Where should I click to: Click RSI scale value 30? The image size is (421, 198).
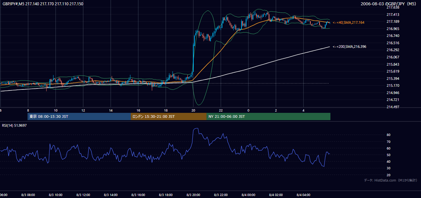click(389, 168)
